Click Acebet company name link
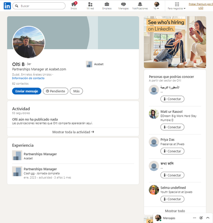Image resolution: width=213 pixels, height=223 pixels. [x=99, y=64]
